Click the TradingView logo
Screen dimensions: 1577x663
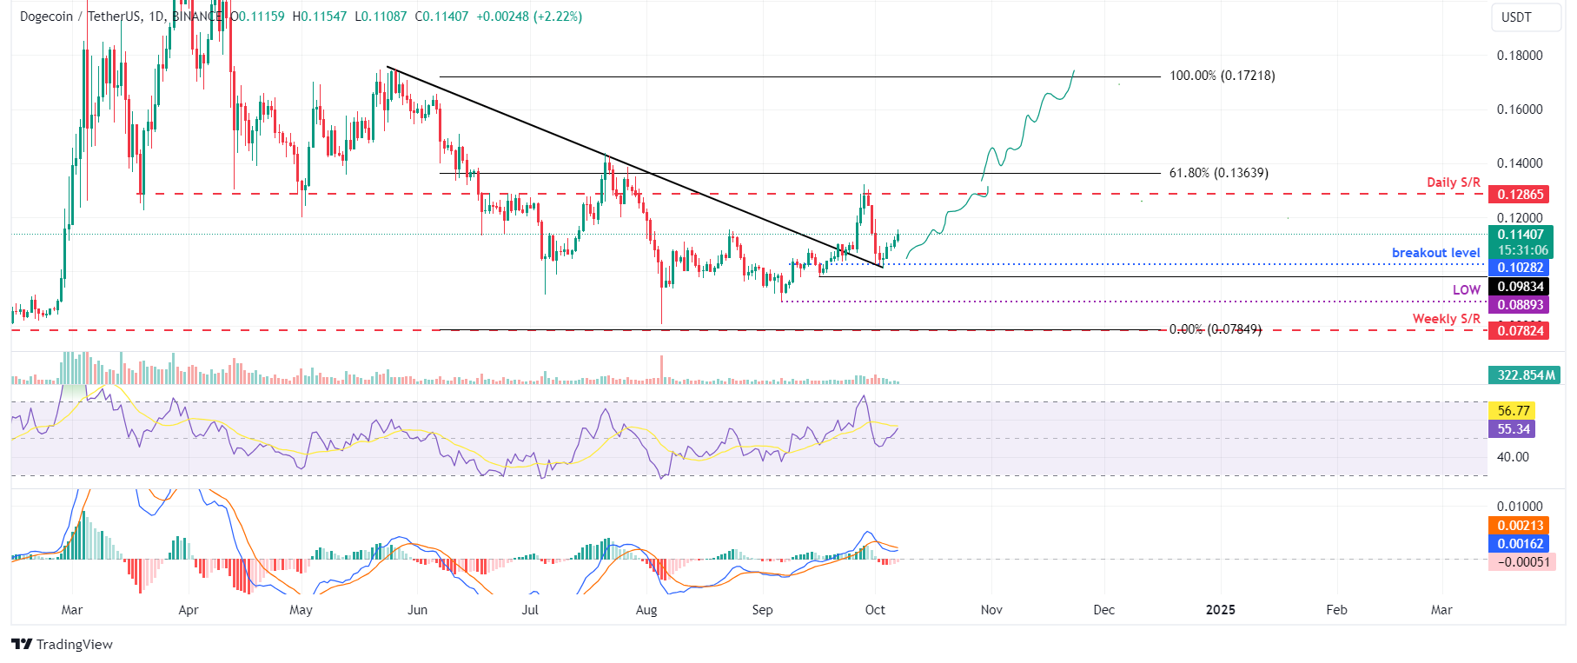63,644
